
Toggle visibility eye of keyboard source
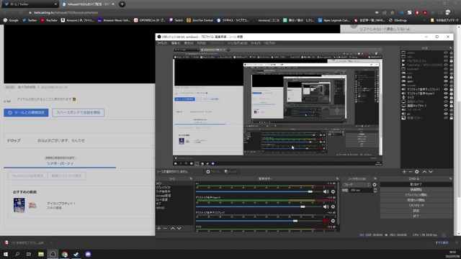[x=446, y=69]
